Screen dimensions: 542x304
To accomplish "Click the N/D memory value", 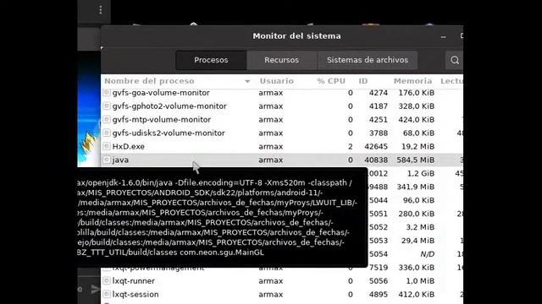I will 427,254.
